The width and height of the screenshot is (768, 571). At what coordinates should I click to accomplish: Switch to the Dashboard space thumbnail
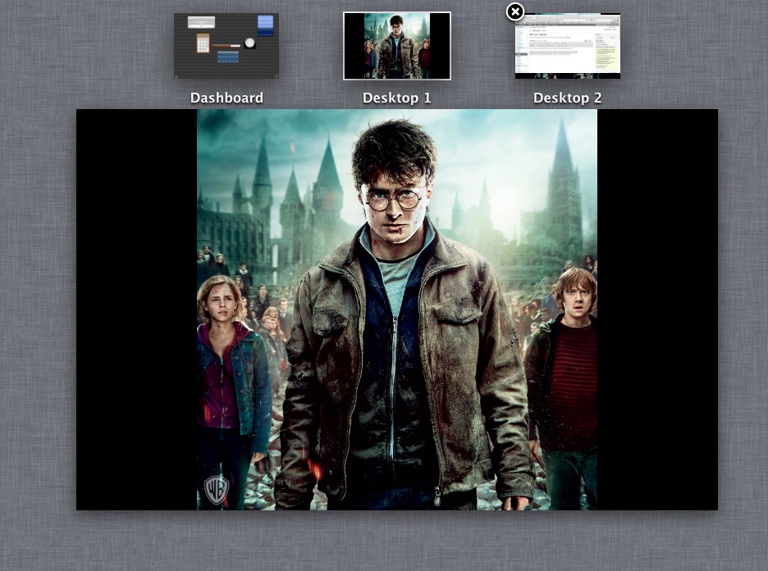point(226,46)
